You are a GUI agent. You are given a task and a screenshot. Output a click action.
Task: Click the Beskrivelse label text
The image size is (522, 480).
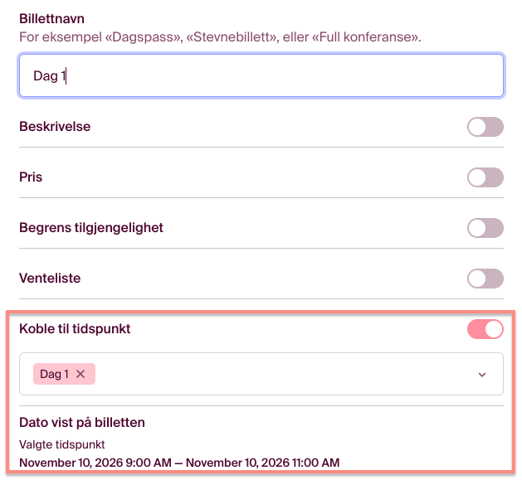point(55,127)
